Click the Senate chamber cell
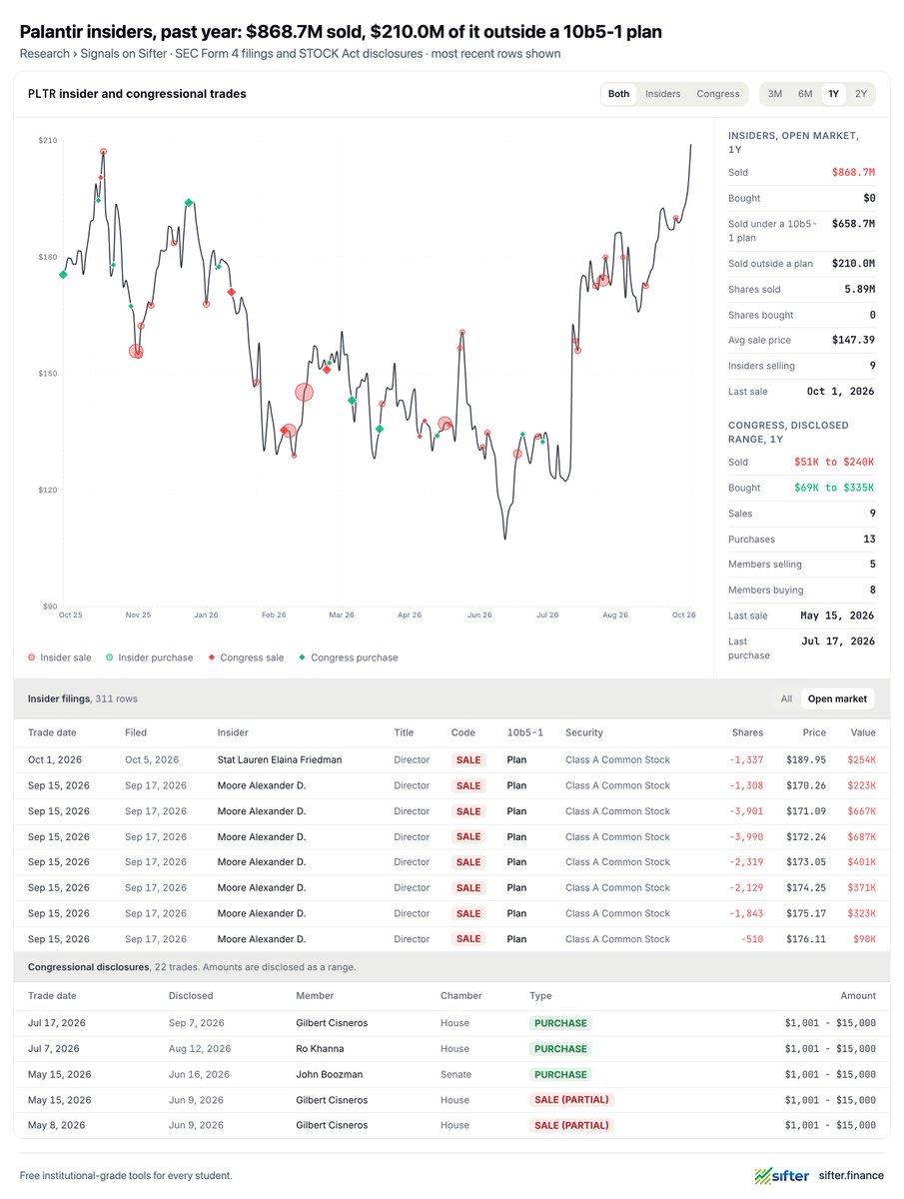This screenshot has width=904, height=1199. (455, 1074)
